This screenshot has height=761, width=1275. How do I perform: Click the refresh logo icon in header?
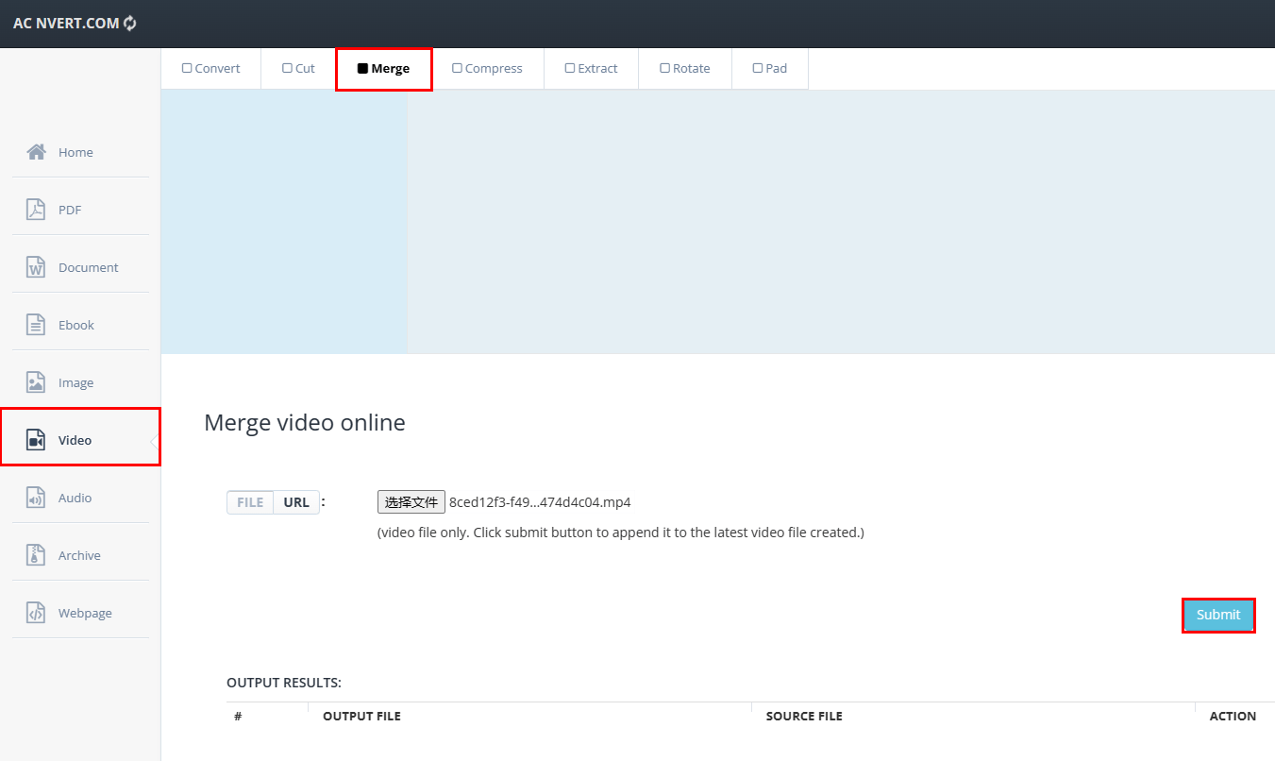coord(130,23)
